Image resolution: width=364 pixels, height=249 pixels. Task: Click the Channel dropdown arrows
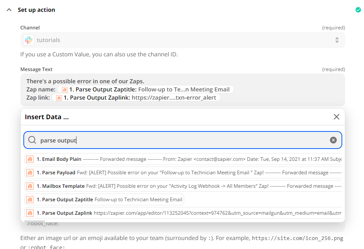click(337, 40)
